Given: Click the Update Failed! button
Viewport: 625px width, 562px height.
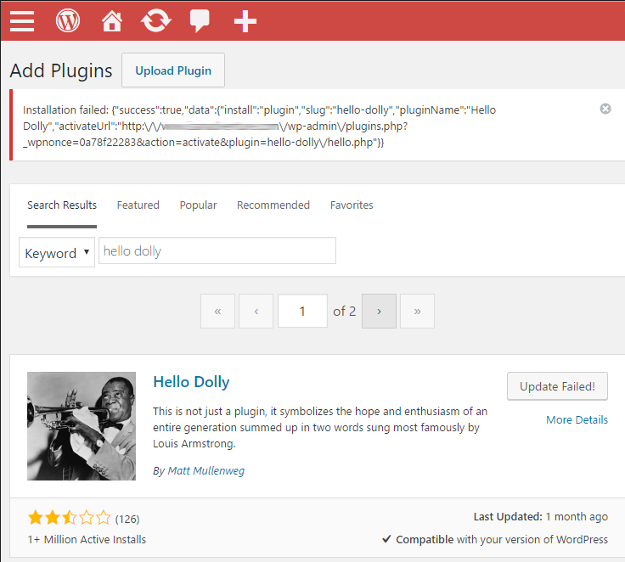Looking at the screenshot, I should 557,386.
